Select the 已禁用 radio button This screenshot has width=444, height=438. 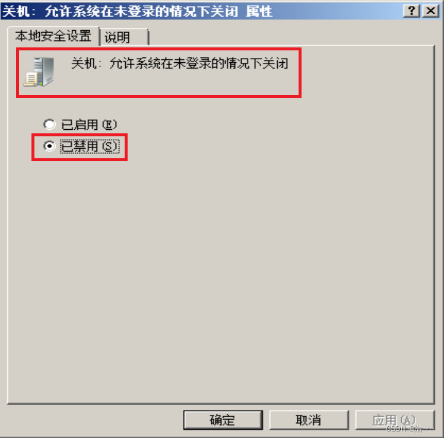pyautogui.click(x=49, y=146)
